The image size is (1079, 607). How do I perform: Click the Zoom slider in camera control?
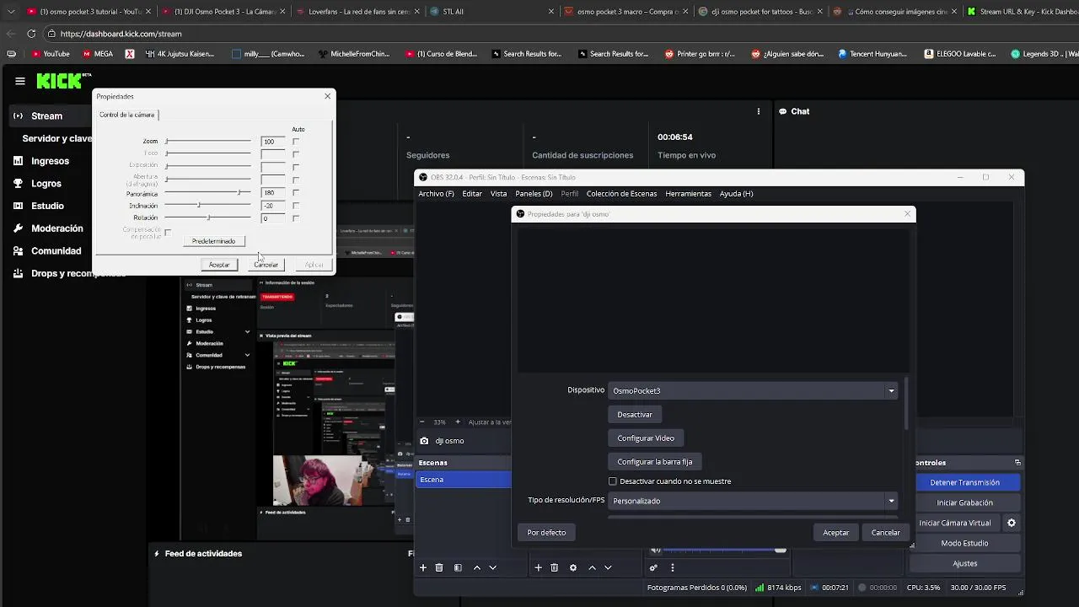[x=208, y=142]
